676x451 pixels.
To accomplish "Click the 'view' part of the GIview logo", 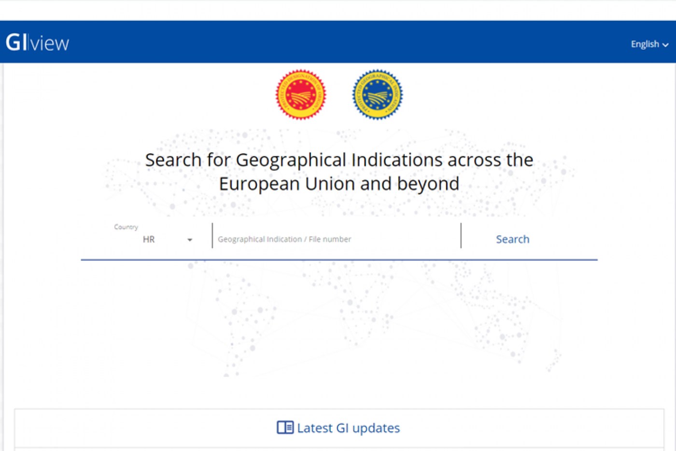I will (50, 44).
